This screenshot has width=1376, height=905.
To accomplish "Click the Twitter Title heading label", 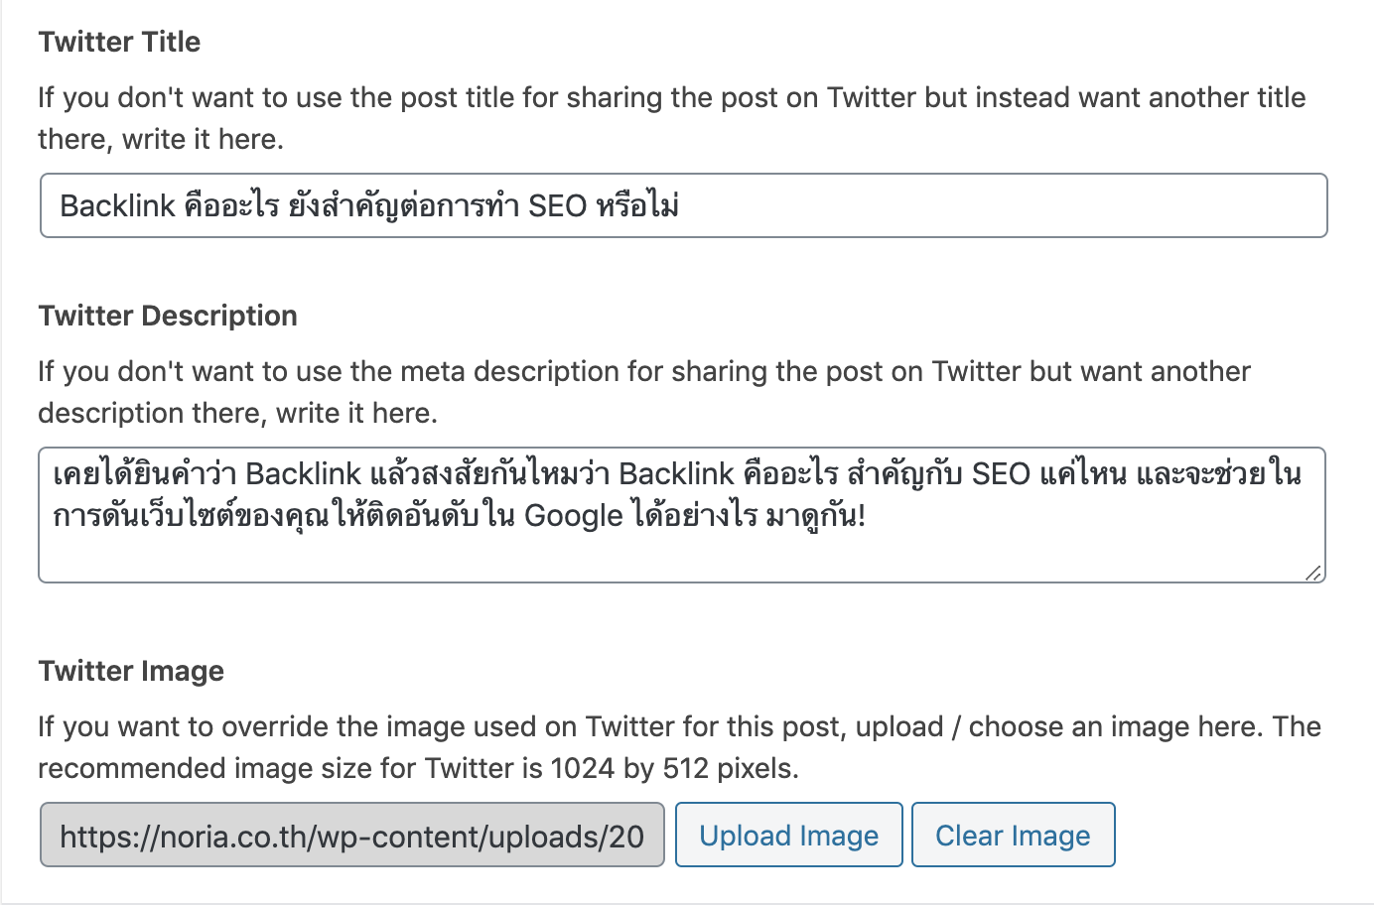I will coord(119,42).
